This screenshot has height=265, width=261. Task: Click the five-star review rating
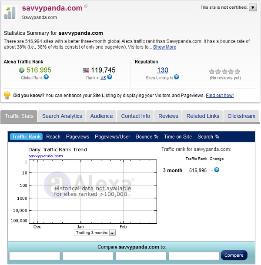(224, 72)
